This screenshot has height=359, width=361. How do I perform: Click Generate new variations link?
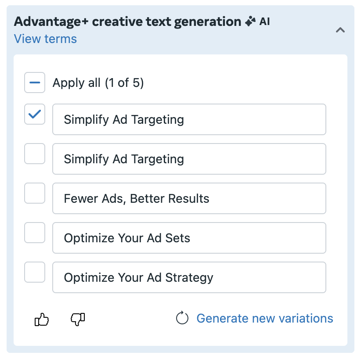point(265,318)
